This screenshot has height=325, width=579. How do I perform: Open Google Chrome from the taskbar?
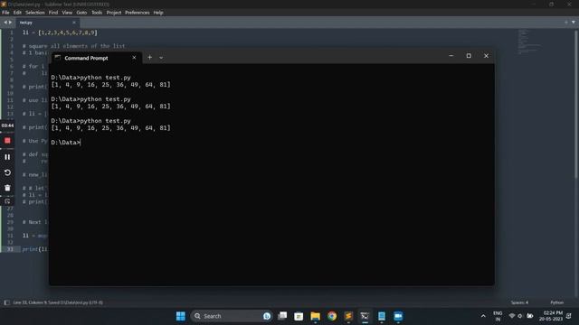pyautogui.click(x=332, y=316)
